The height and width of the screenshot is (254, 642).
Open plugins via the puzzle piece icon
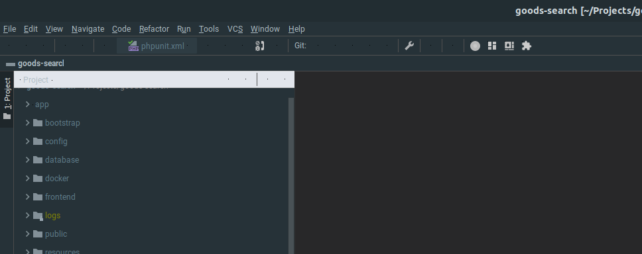click(x=527, y=46)
